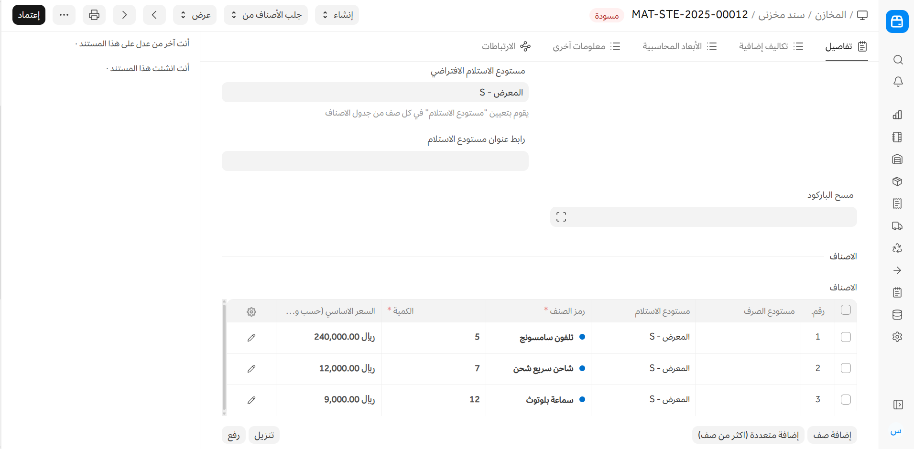Viewport: 914px width, 449px height.
Task: Click the إضافة صف button
Action: coord(832,435)
